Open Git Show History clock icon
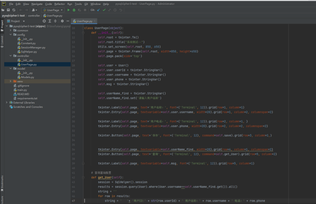 pos(115,10)
